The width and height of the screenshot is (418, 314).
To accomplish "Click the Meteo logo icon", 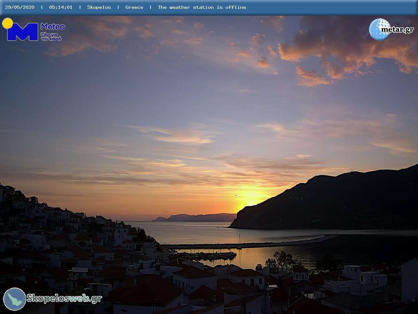I will [20, 29].
